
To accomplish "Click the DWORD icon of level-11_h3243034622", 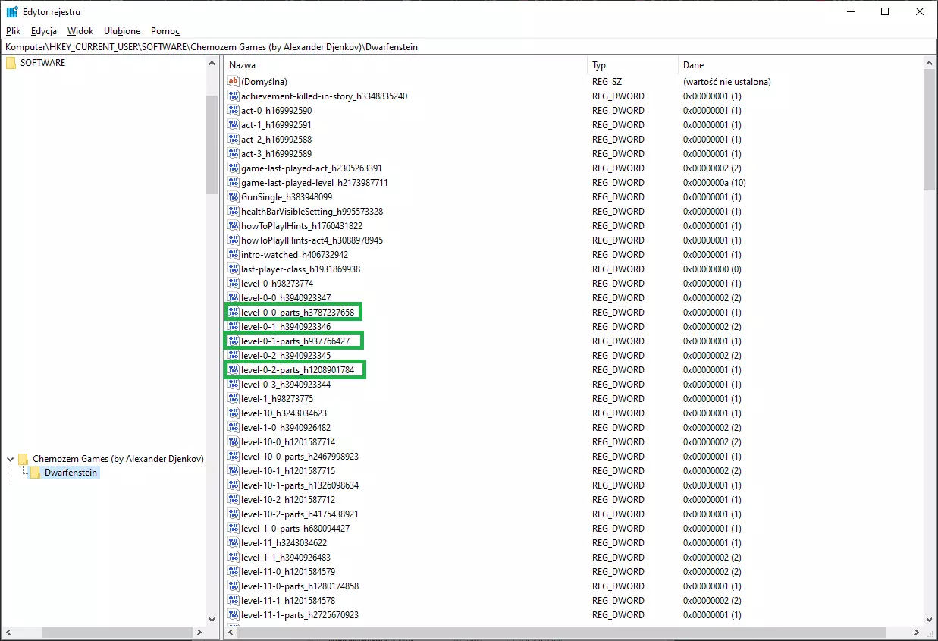I will click(234, 542).
